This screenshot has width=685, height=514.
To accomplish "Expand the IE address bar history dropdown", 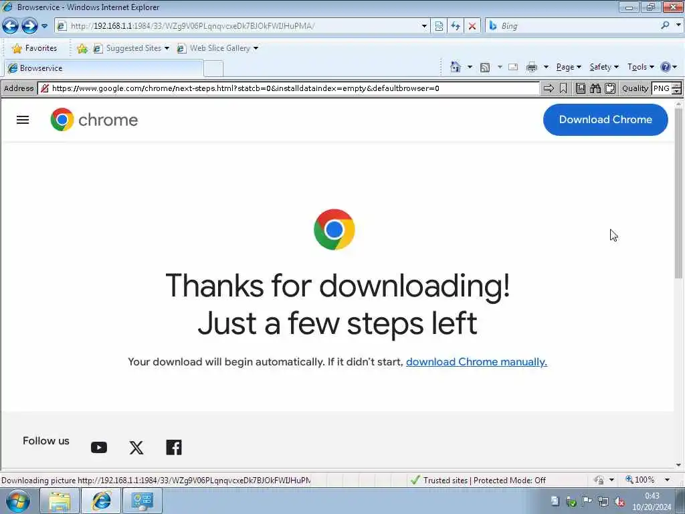I will coord(424,26).
